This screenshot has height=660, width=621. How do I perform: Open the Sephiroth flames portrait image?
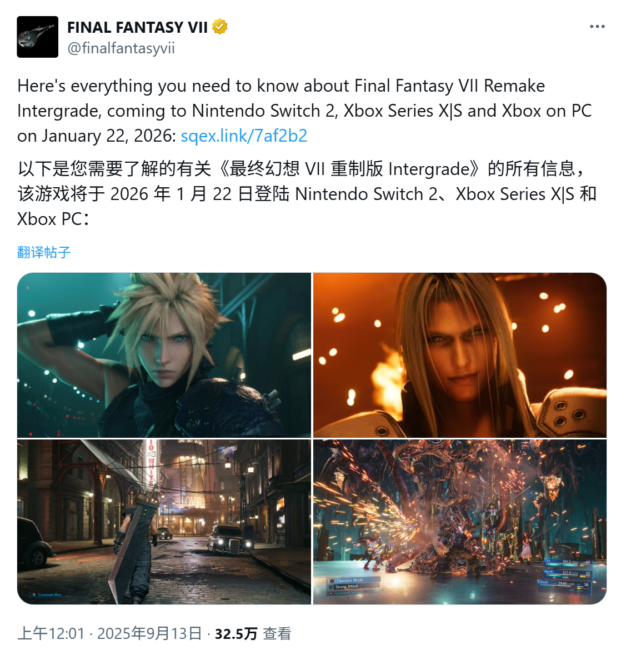460,355
